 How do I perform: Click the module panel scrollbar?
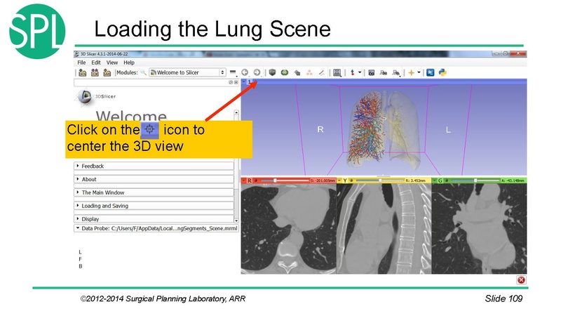(x=236, y=166)
